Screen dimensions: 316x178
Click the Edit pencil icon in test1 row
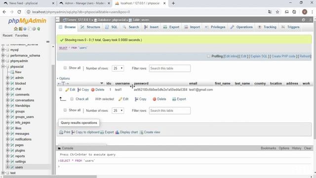(x=67, y=89)
